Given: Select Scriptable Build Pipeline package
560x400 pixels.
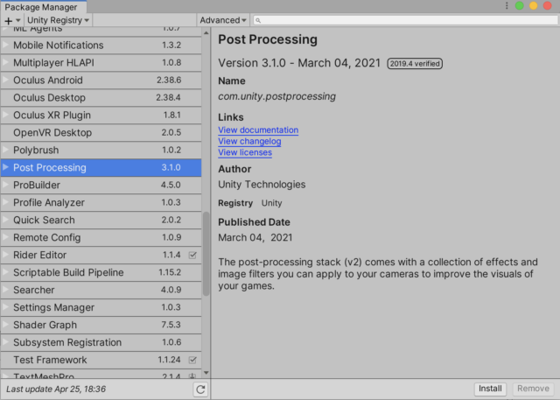Looking at the screenshot, I should click(101, 272).
